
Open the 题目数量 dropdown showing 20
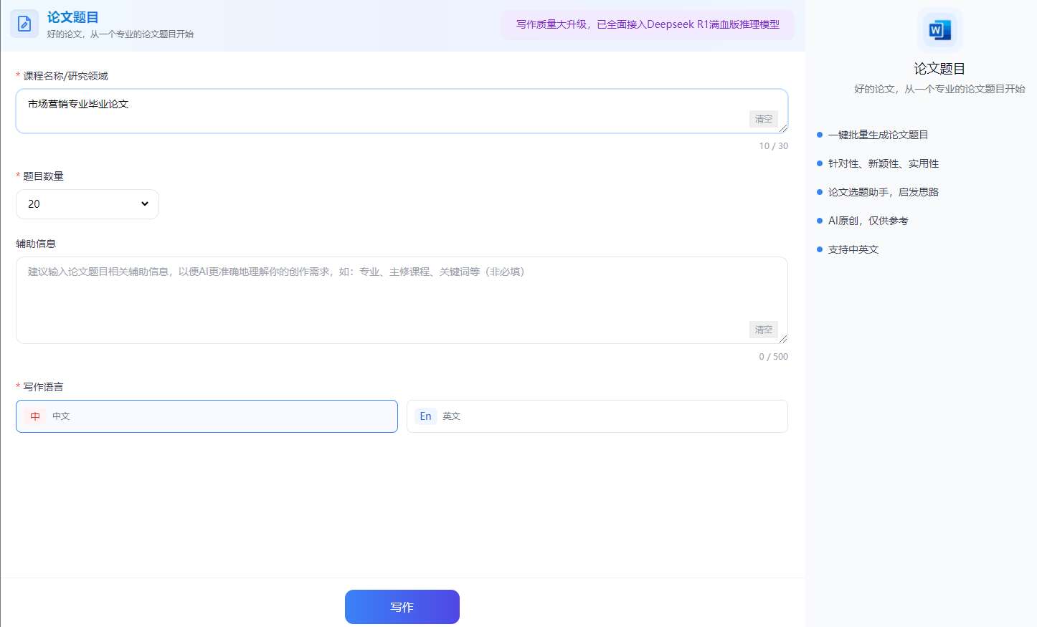click(x=87, y=204)
